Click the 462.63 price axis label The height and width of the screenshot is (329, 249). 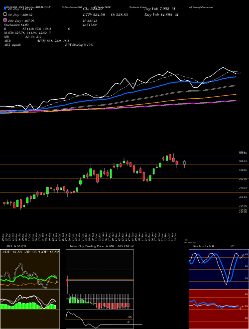point(243,197)
